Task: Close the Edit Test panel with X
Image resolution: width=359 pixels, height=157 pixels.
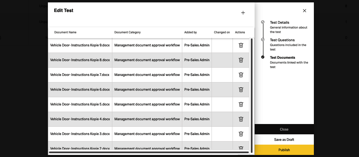Action: [305, 11]
